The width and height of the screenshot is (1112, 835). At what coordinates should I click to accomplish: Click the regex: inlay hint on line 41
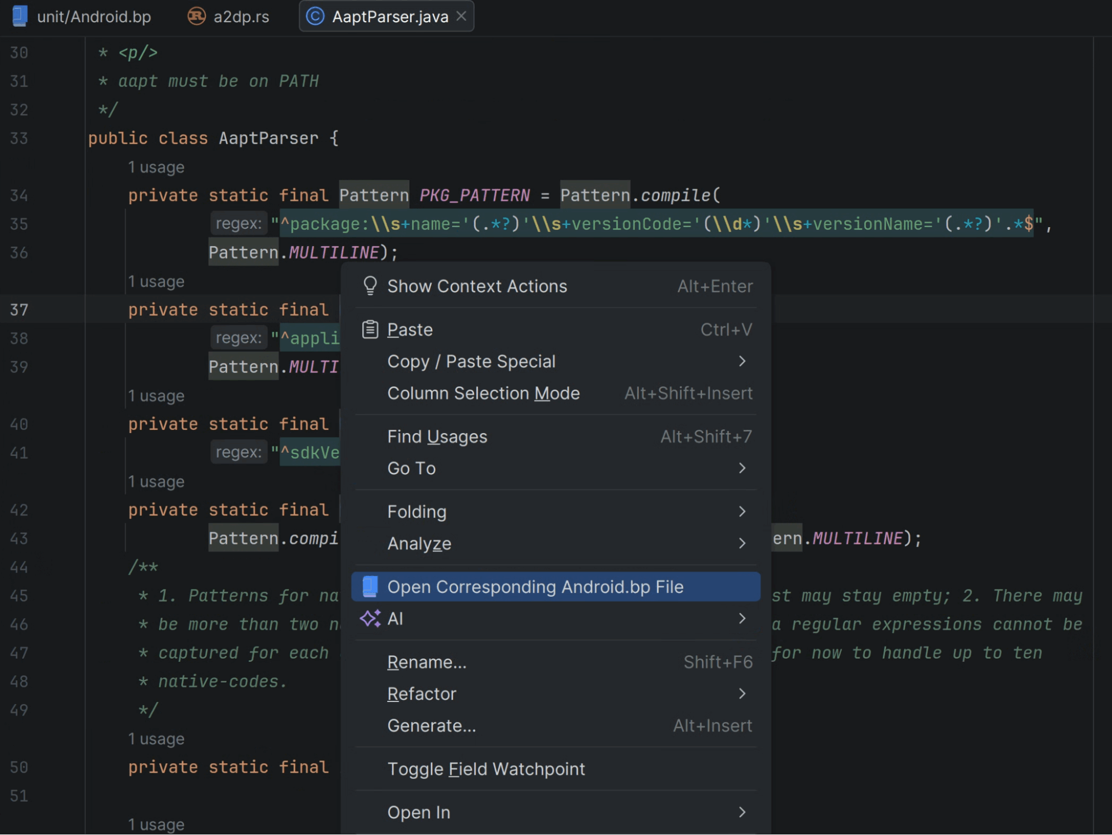click(x=239, y=452)
